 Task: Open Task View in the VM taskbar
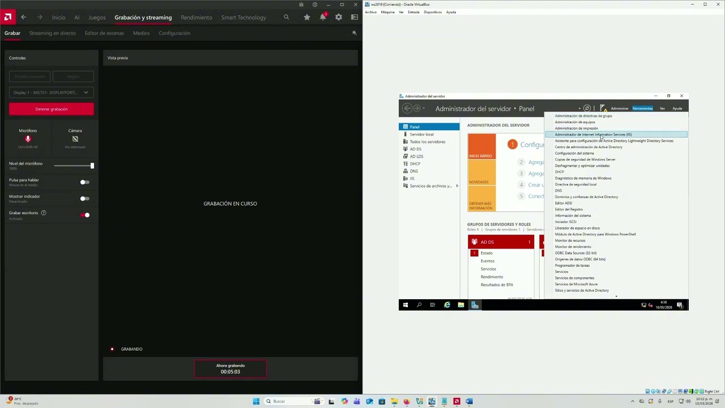coord(432,305)
